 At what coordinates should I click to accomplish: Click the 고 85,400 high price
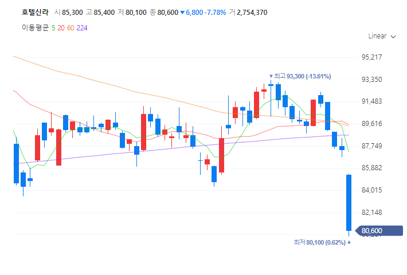[x=100, y=12]
